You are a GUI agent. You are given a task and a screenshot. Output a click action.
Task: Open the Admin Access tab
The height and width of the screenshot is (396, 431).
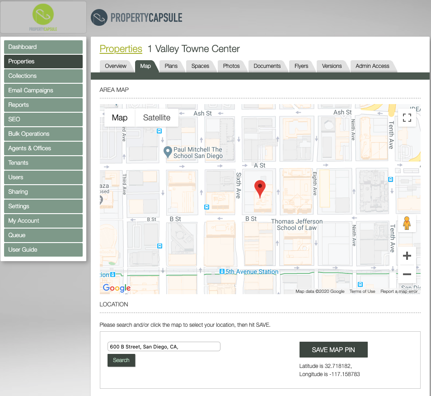point(372,66)
